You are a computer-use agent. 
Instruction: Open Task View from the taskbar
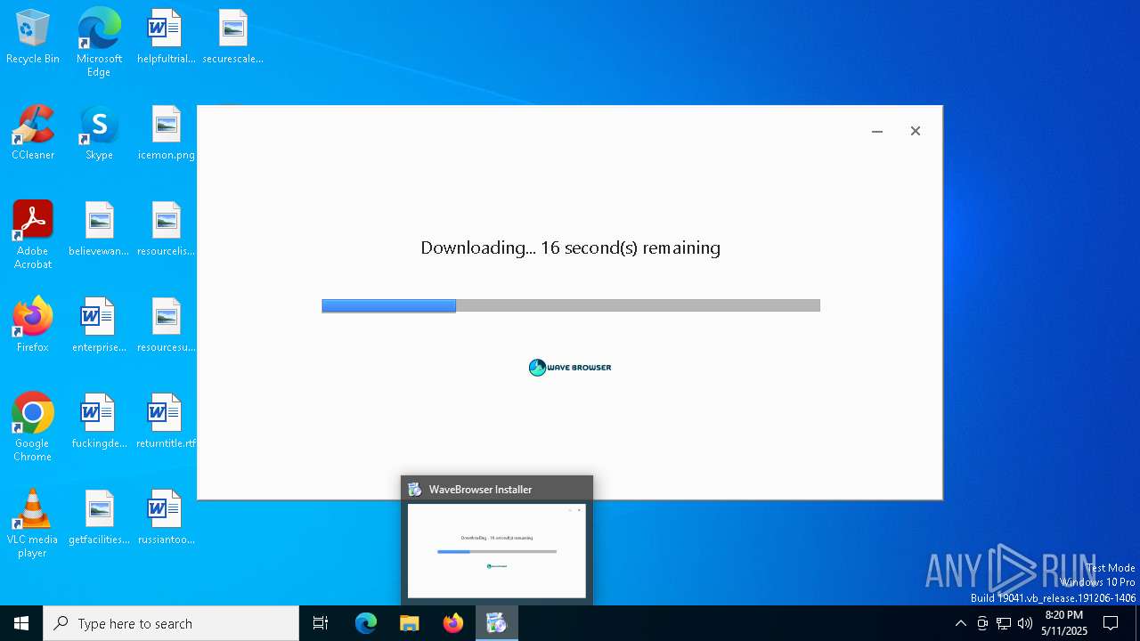tap(321, 623)
